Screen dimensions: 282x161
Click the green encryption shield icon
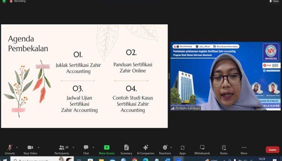pos(4,1)
